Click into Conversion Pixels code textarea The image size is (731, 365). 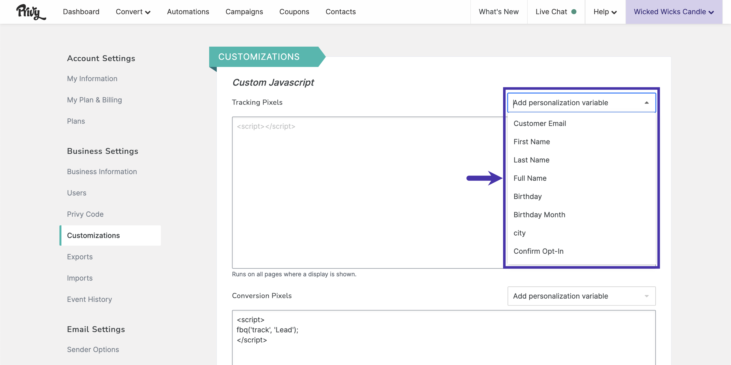point(444,337)
